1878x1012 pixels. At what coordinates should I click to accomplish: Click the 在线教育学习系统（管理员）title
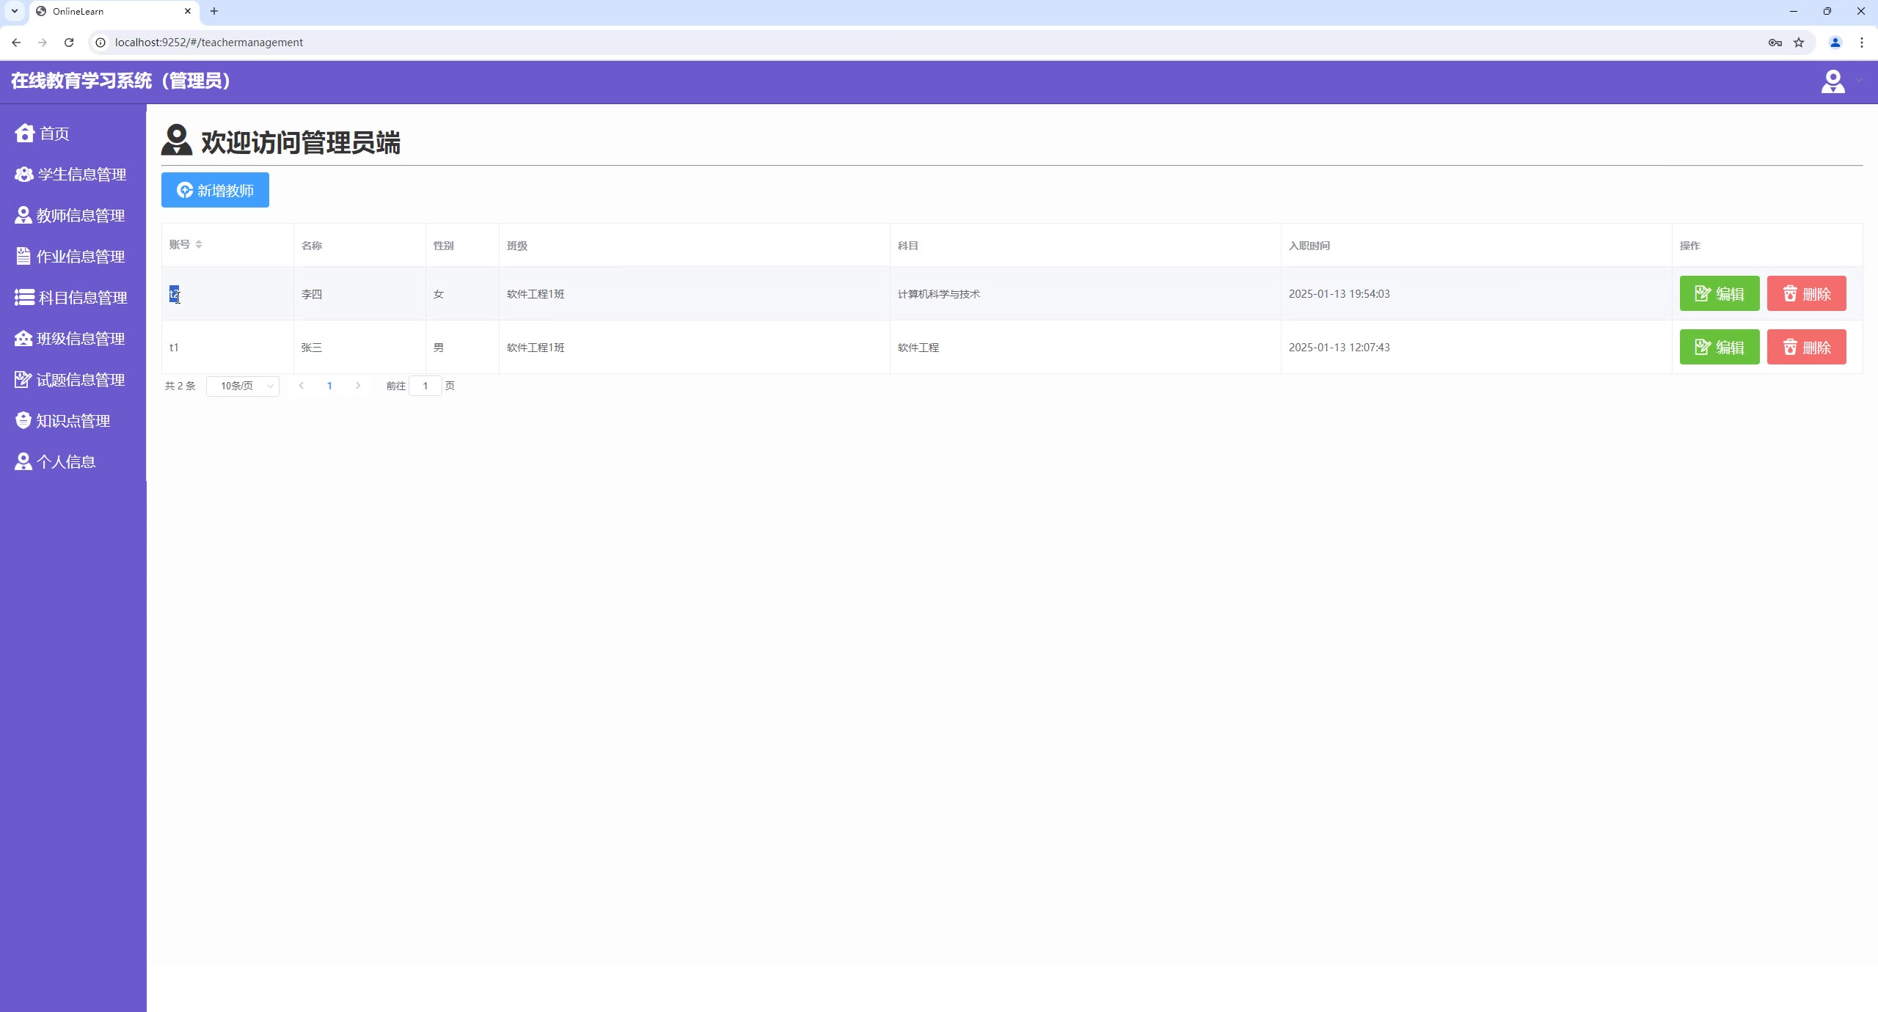(x=120, y=81)
